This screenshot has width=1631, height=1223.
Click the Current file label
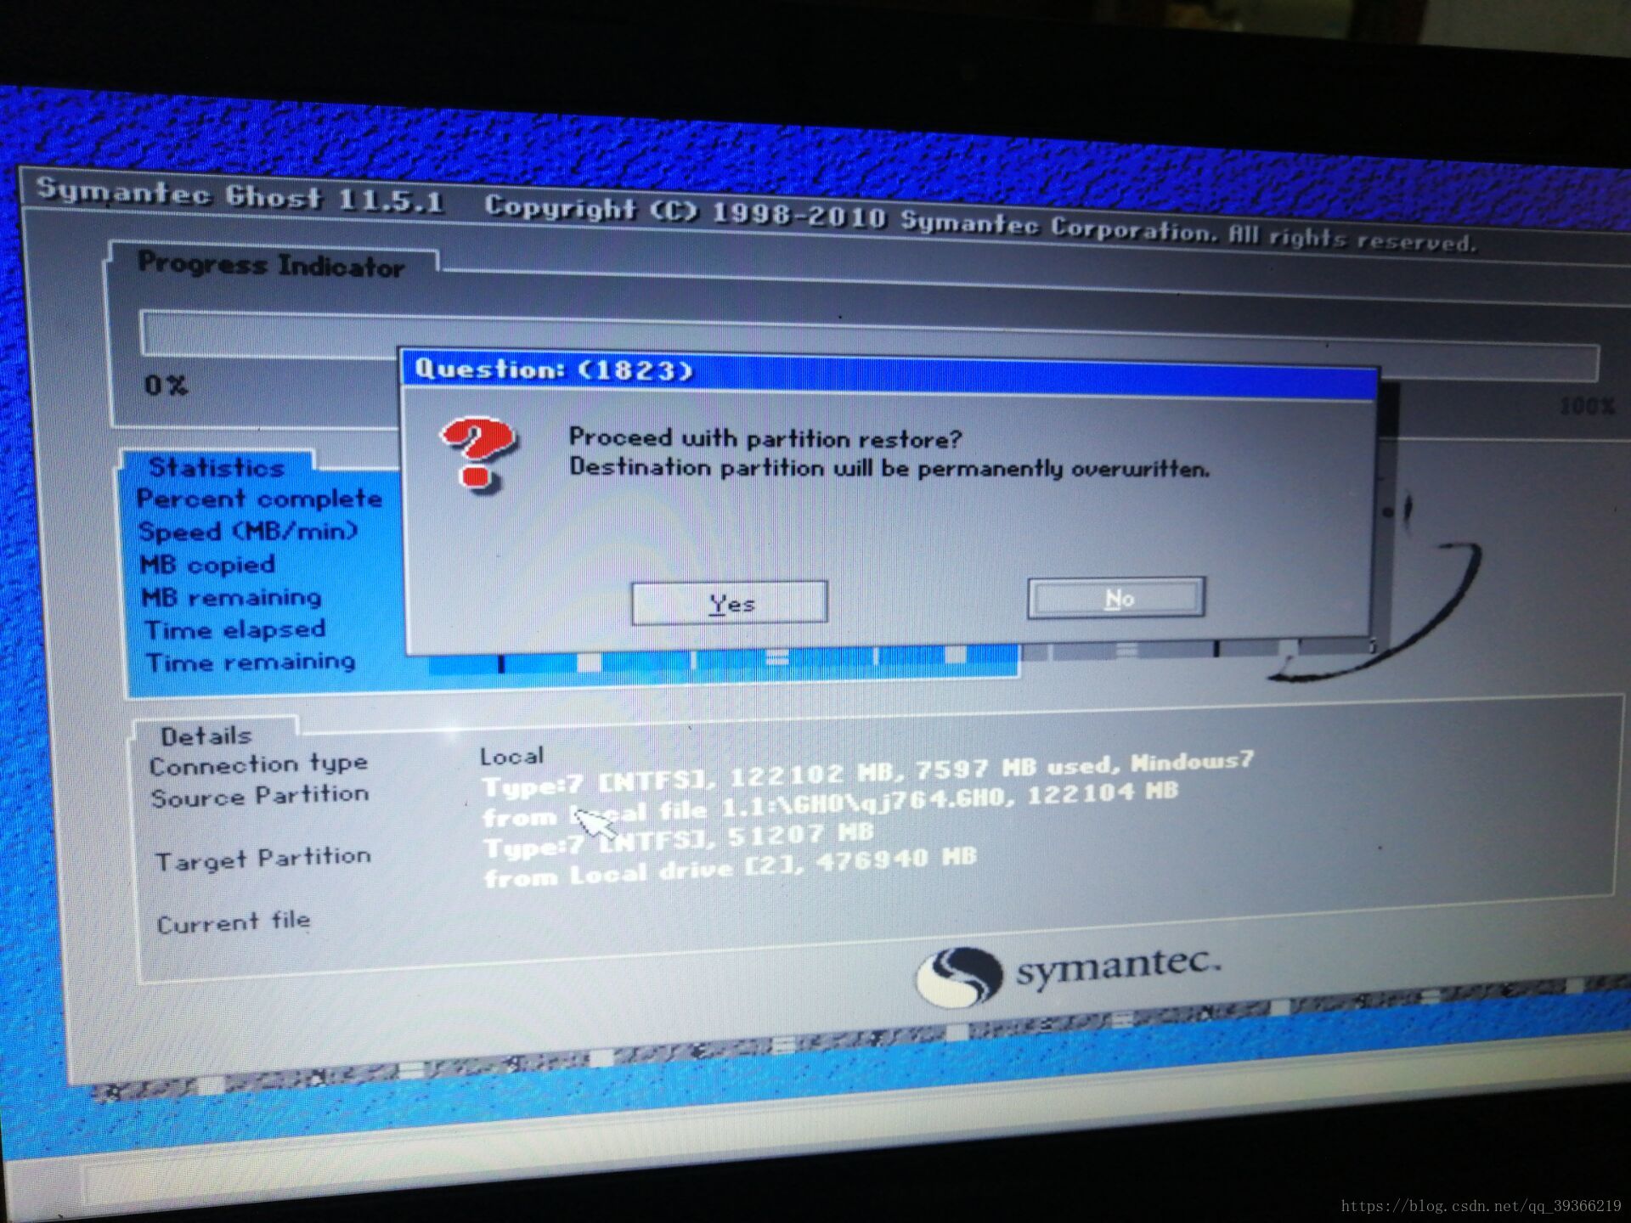click(x=233, y=922)
